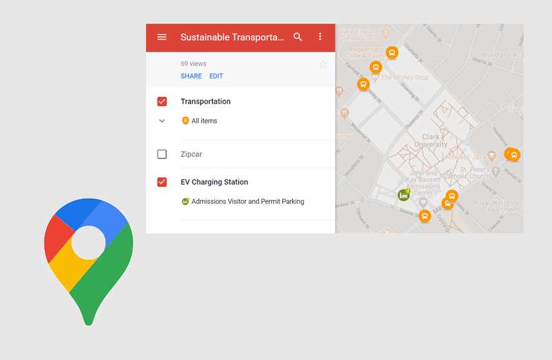
Task: Enable the Zipcar layer checkbox
Action: point(162,154)
